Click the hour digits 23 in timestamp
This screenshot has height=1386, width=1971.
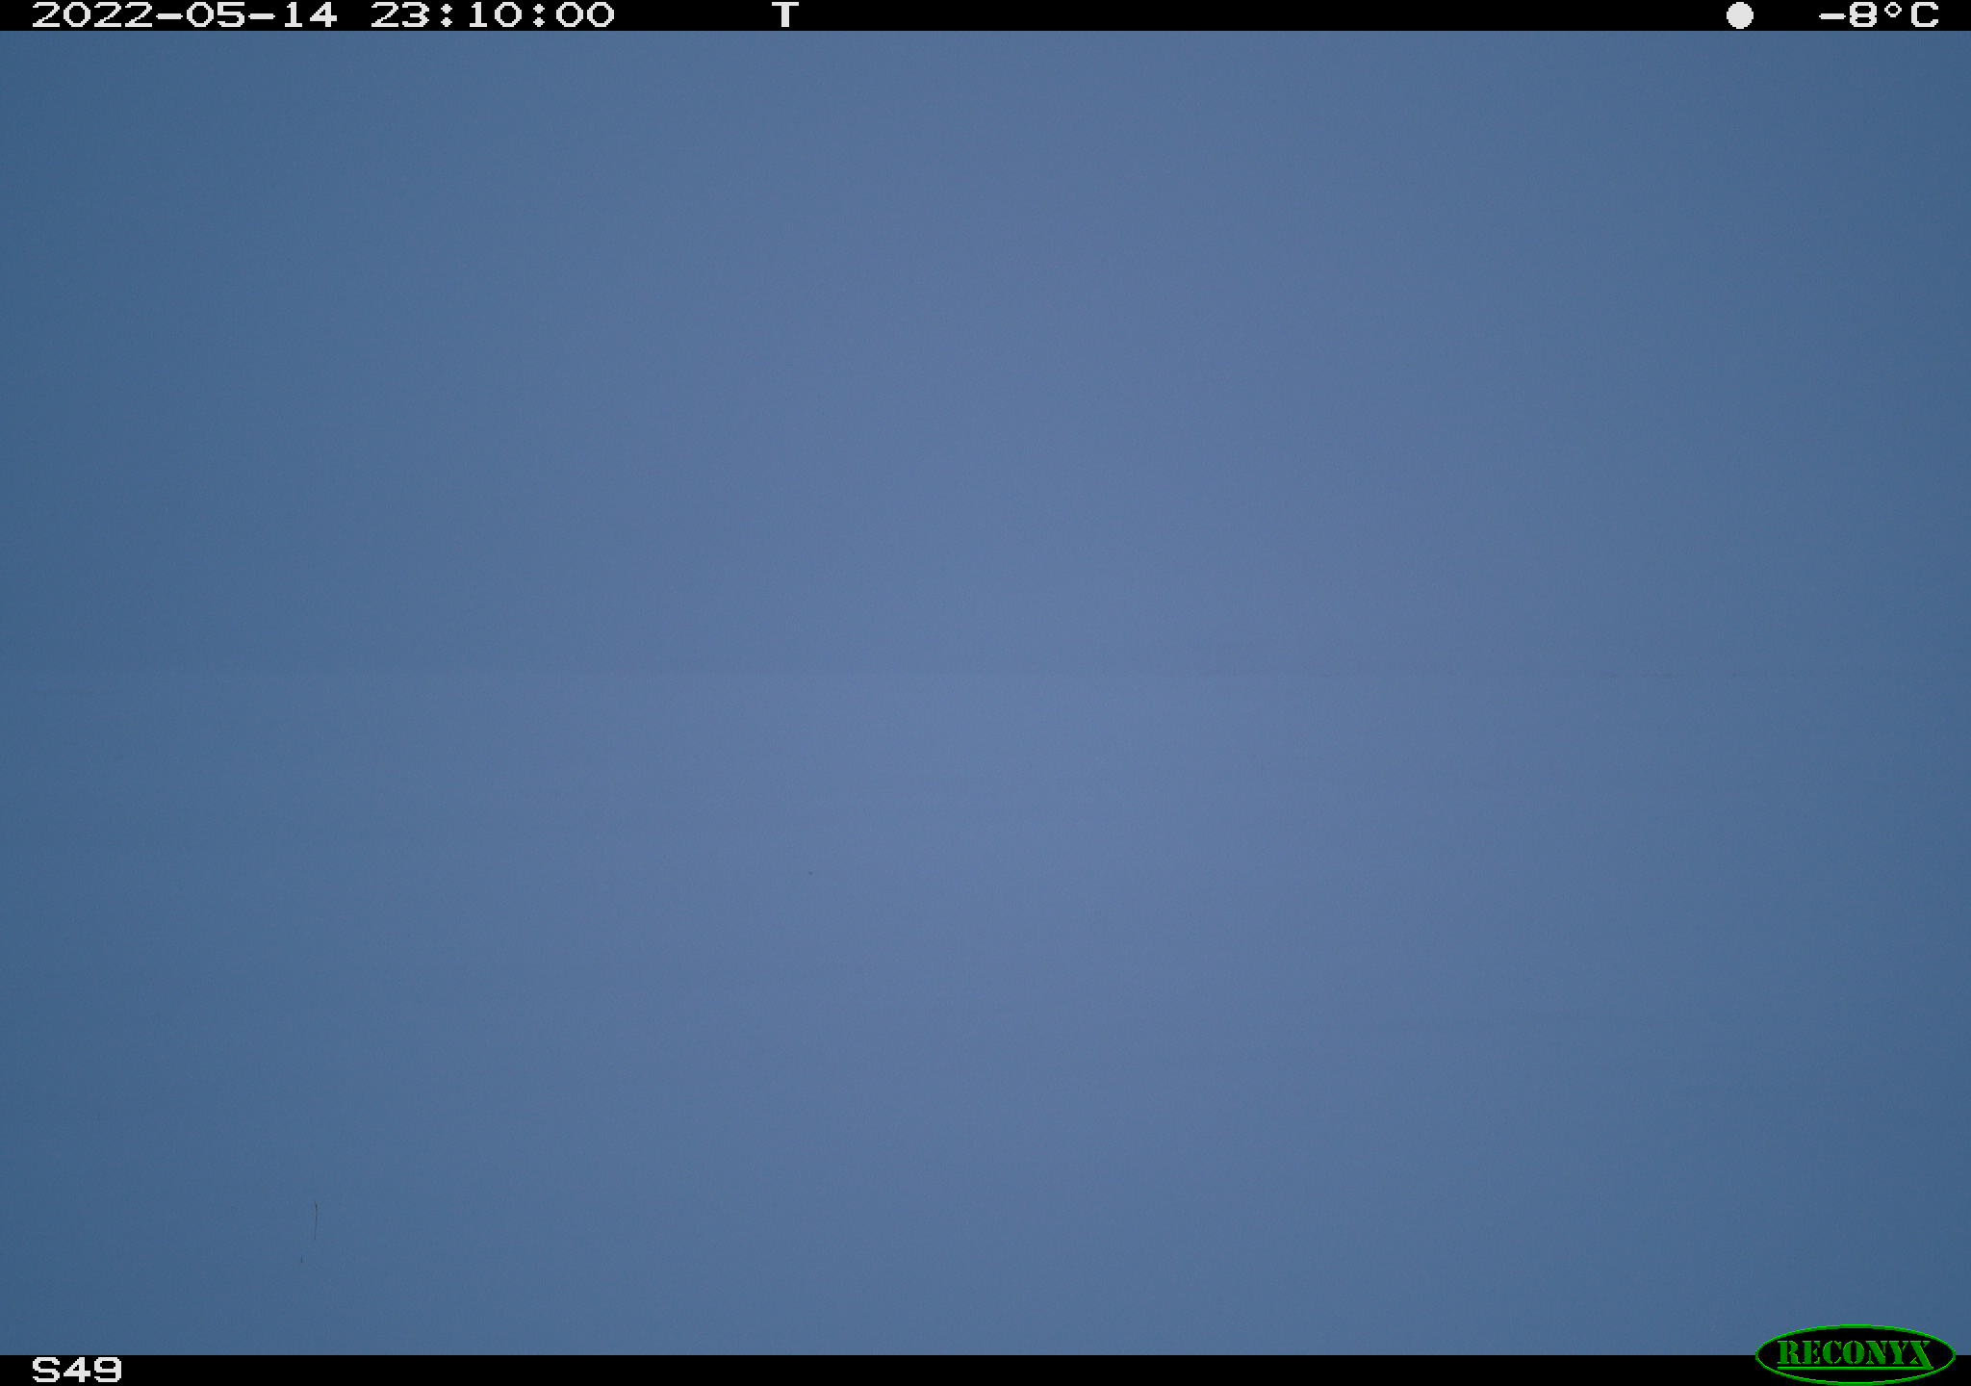tap(401, 15)
